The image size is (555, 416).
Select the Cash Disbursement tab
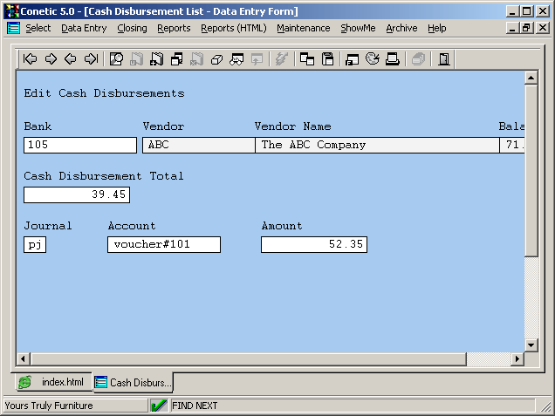(134, 382)
